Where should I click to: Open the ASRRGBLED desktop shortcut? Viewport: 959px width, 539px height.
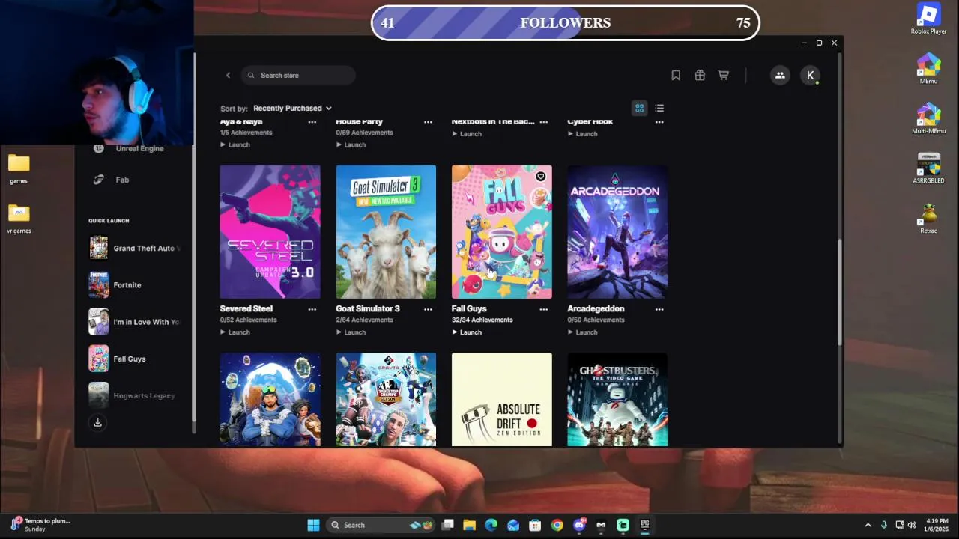[928, 169]
